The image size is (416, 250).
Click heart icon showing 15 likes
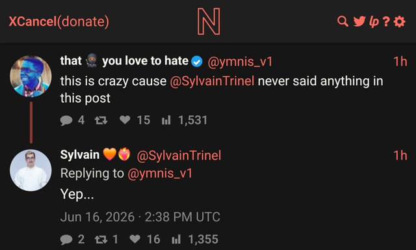[125, 120]
